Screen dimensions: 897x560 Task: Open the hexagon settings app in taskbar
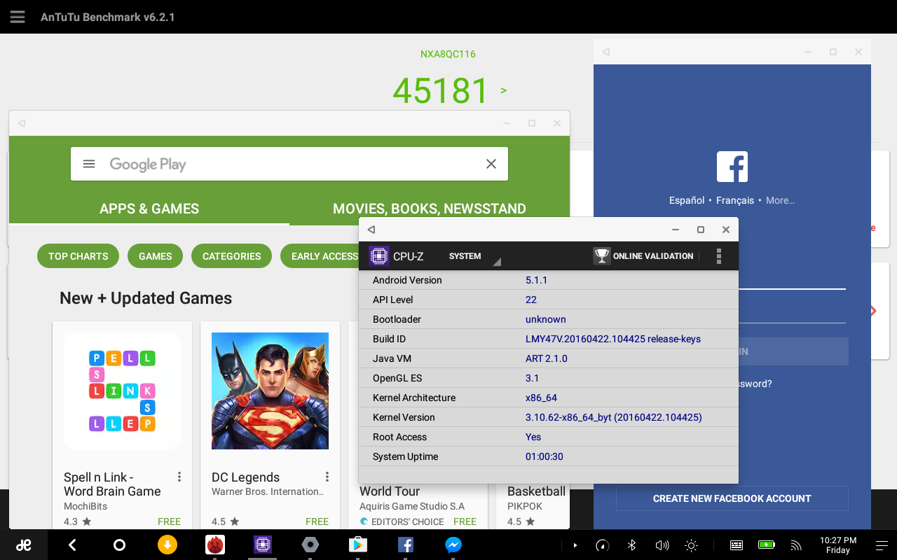(x=310, y=545)
